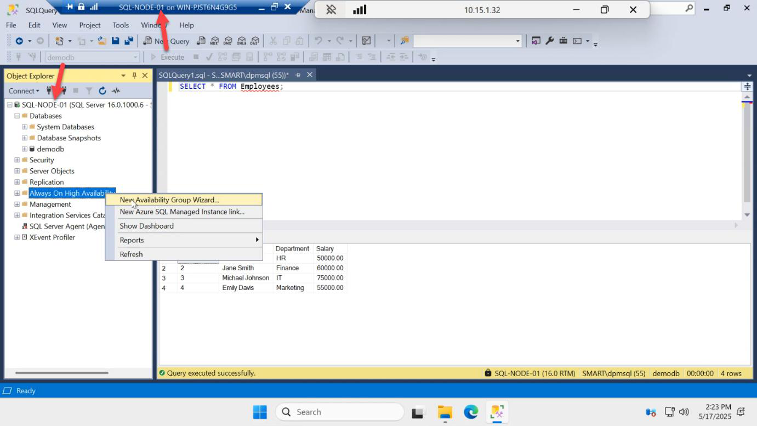Open the demodb available databases dropdown
This screenshot has width=757, height=426.
coord(92,57)
